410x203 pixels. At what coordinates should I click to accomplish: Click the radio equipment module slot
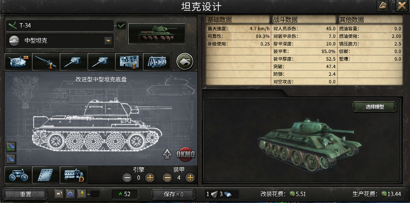click(129, 62)
